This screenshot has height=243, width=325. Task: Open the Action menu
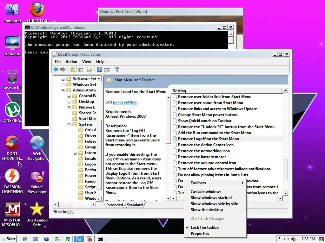coord(71,62)
